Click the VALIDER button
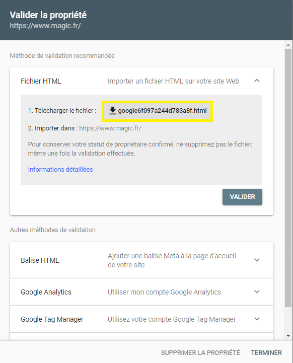This screenshot has width=293, height=363. [242, 197]
